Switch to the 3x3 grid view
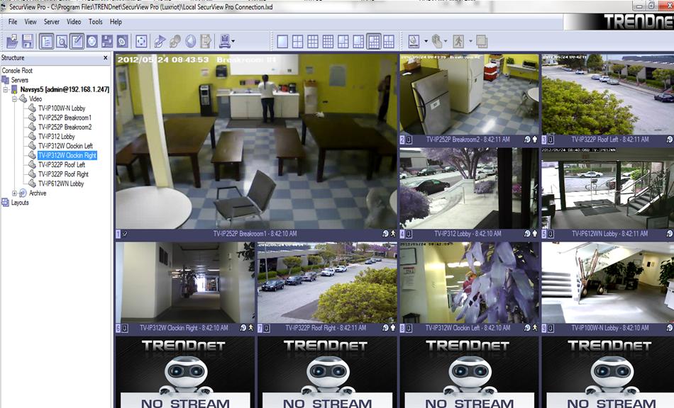This screenshot has height=408, width=674. coord(311,42)
